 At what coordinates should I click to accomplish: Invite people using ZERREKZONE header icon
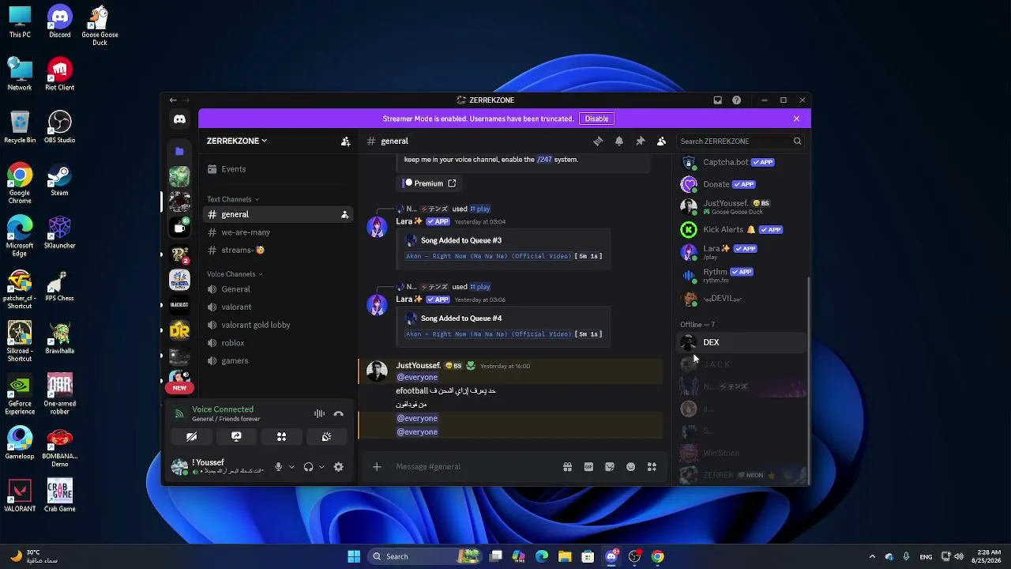(x=345, y=141)
